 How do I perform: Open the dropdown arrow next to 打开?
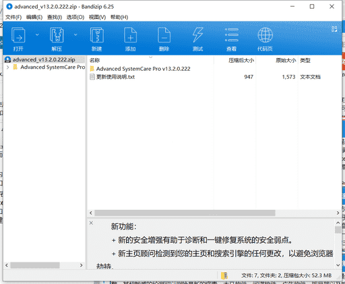coord(37,34)
